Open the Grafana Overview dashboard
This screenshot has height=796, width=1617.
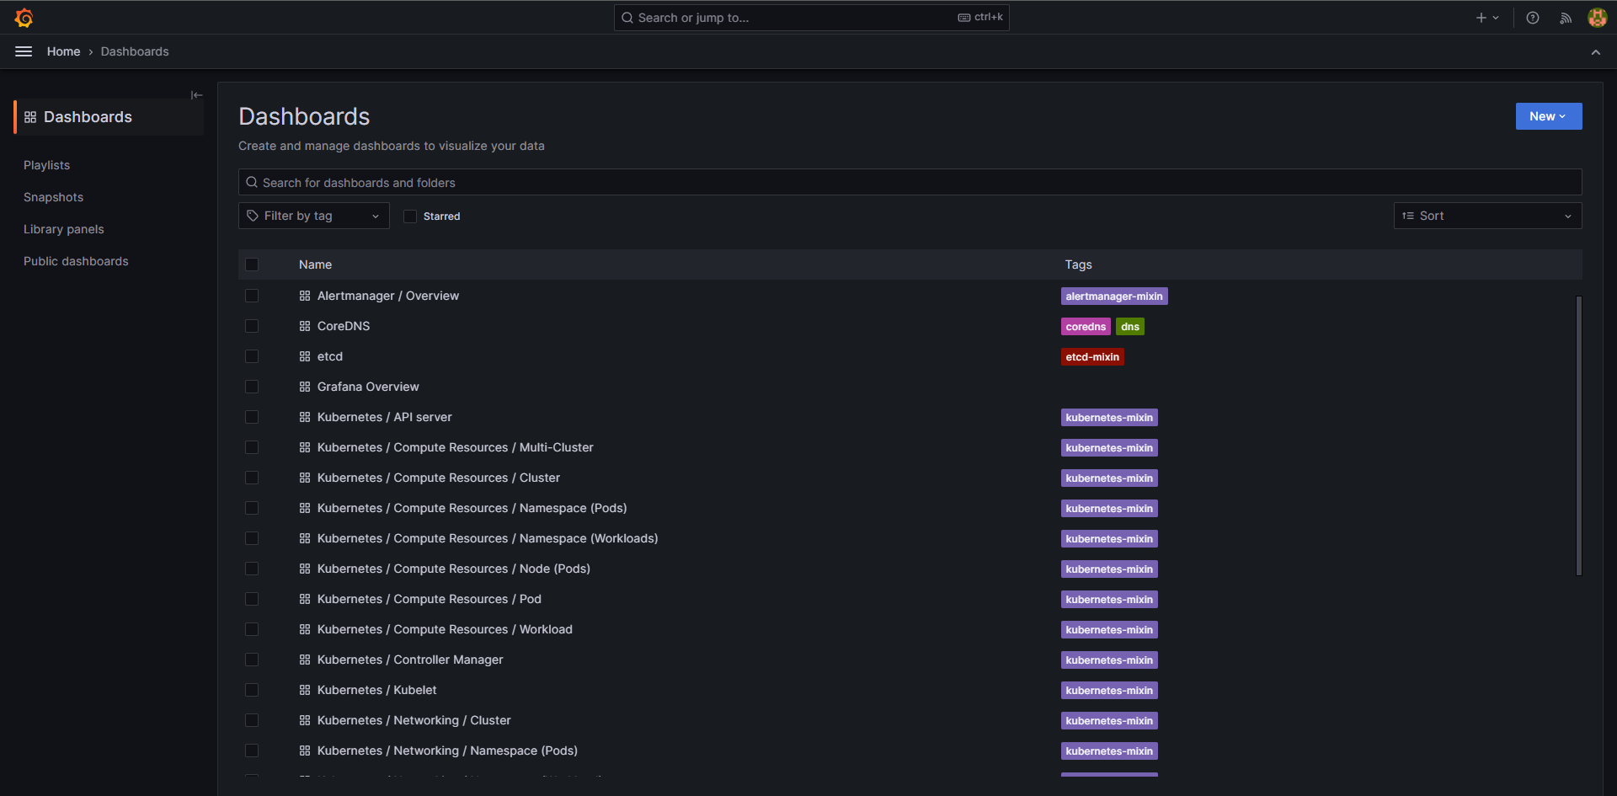click(367, 387)
